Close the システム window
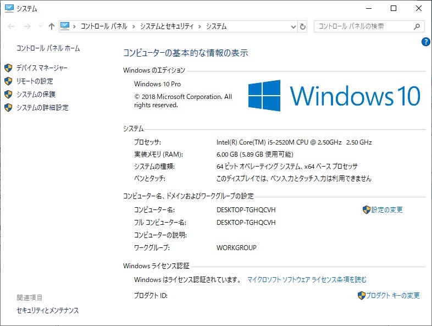The width and height of the screenshot is (432, 326). point(418,9)
